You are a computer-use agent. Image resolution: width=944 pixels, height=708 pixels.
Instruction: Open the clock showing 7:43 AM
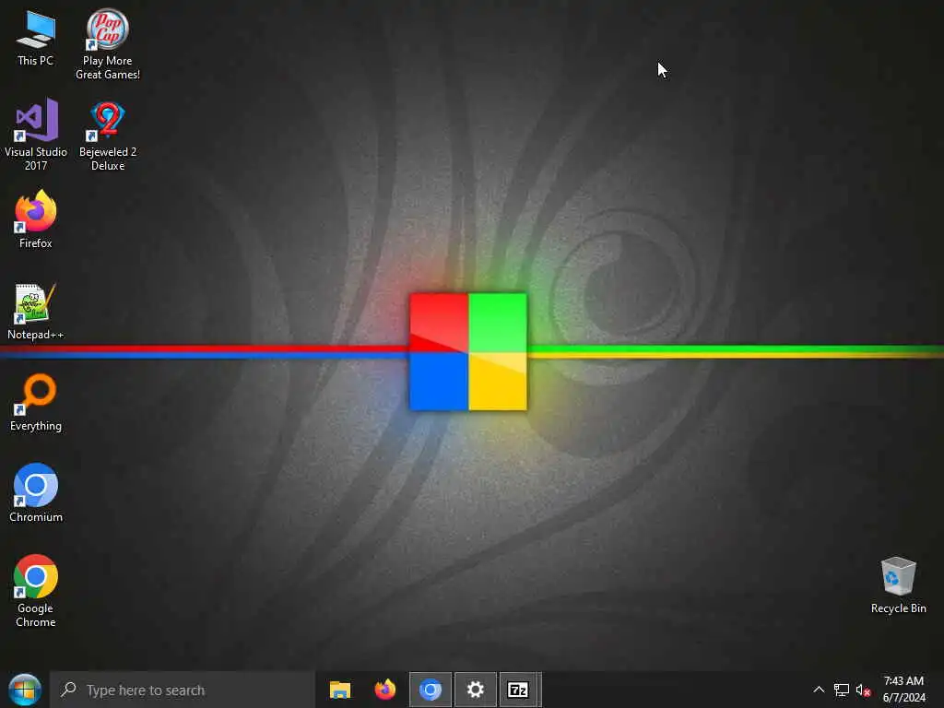(x=903, y=690)
